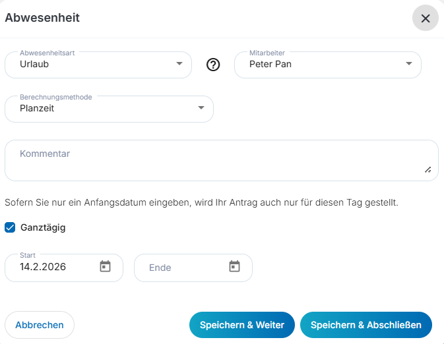Open the Ende date calendar picker icon
444x344 pixels.
(x=234, y=267)
